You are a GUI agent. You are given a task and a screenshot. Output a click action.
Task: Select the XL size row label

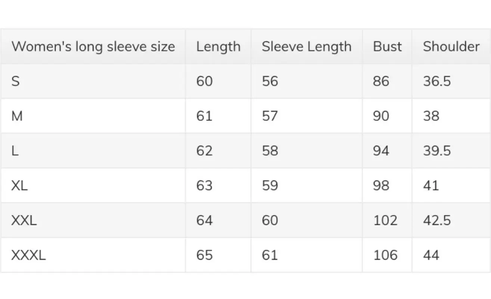point(19,185)
